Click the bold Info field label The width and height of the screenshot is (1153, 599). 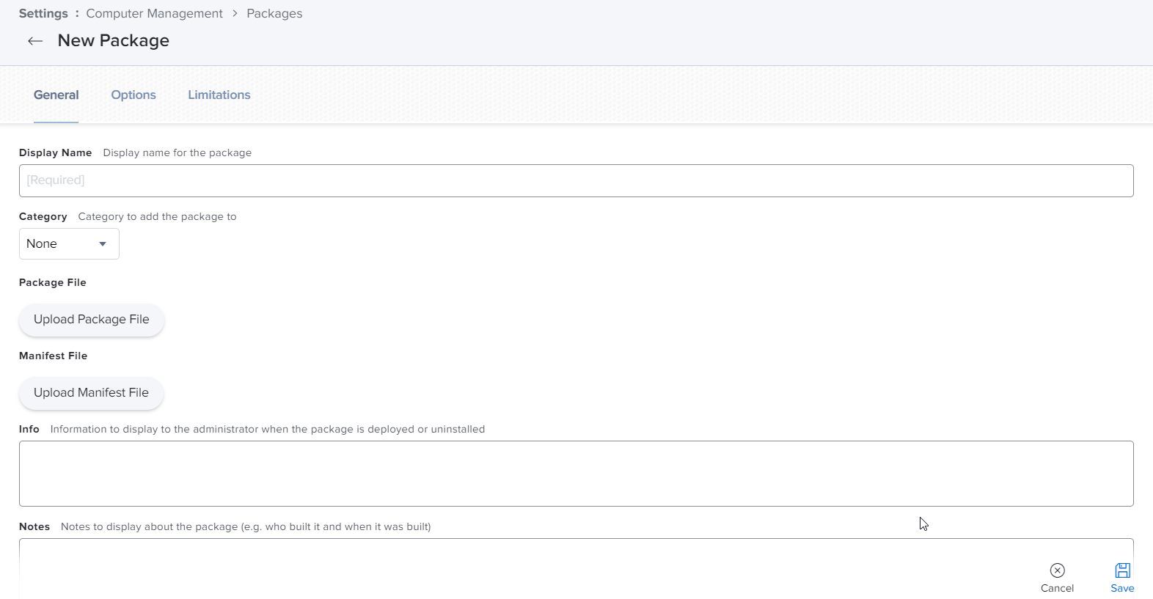[29, 430]
